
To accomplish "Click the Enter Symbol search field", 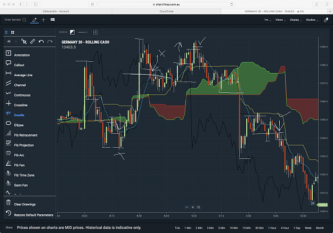I will coord(15,20).
